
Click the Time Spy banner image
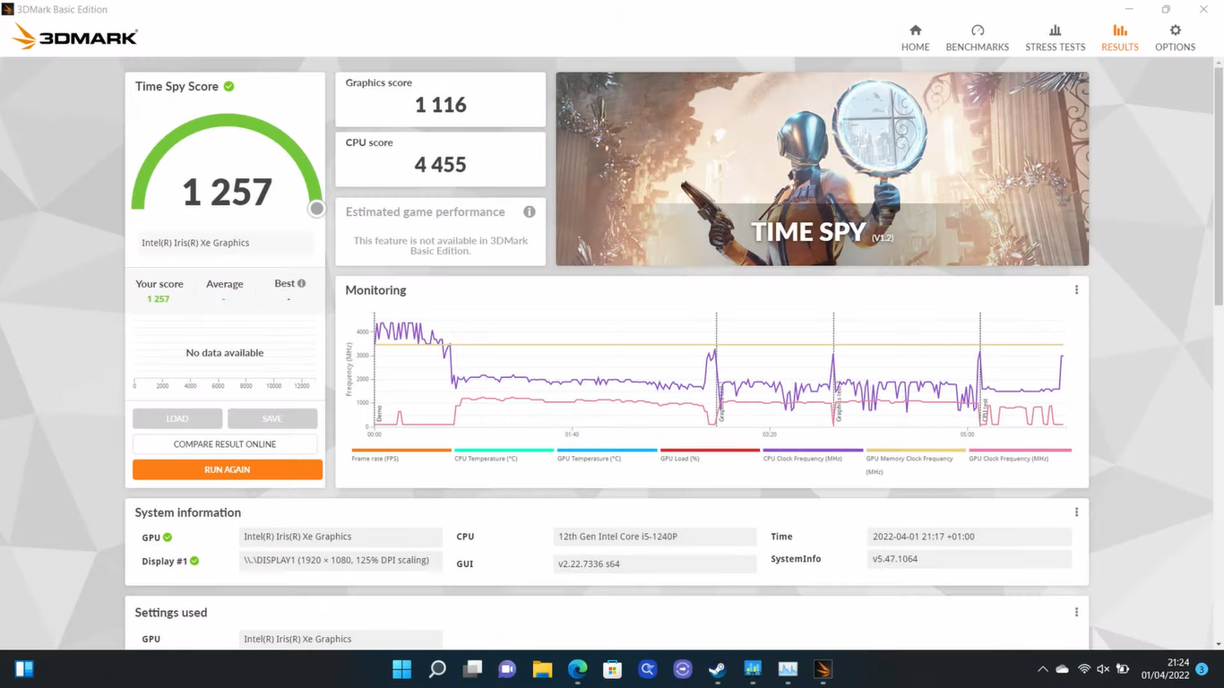click(x=822, y=168)
